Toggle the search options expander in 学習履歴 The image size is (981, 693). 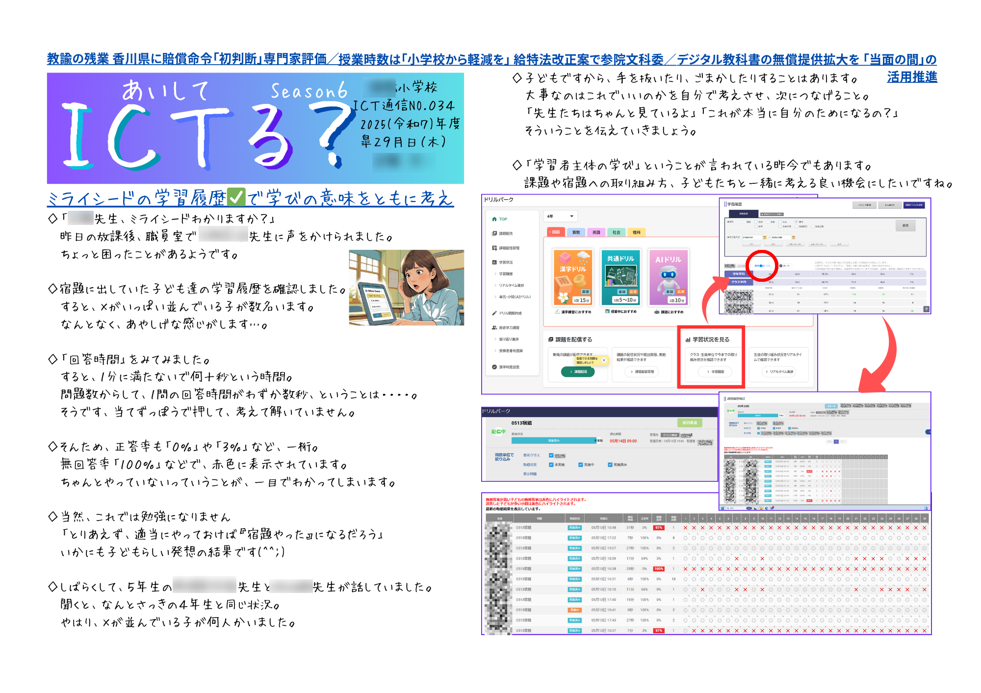(x=772, y=214)
